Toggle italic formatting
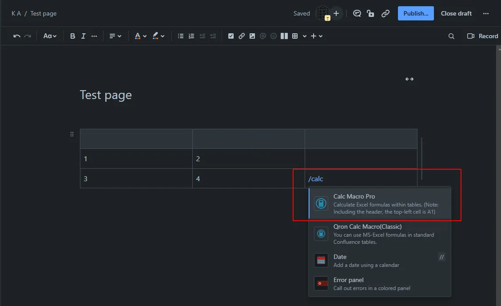The height and width of the screenshot is (306, 501). tap(83, 36)
